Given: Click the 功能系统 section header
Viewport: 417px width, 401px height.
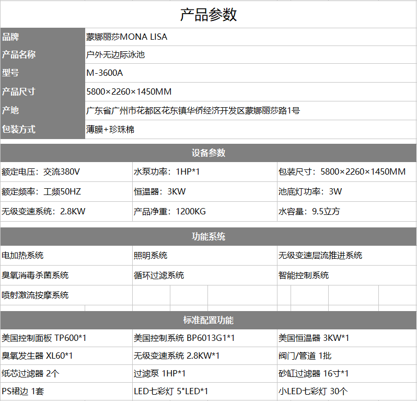Looking at the screenshot, I should point(208,236).
